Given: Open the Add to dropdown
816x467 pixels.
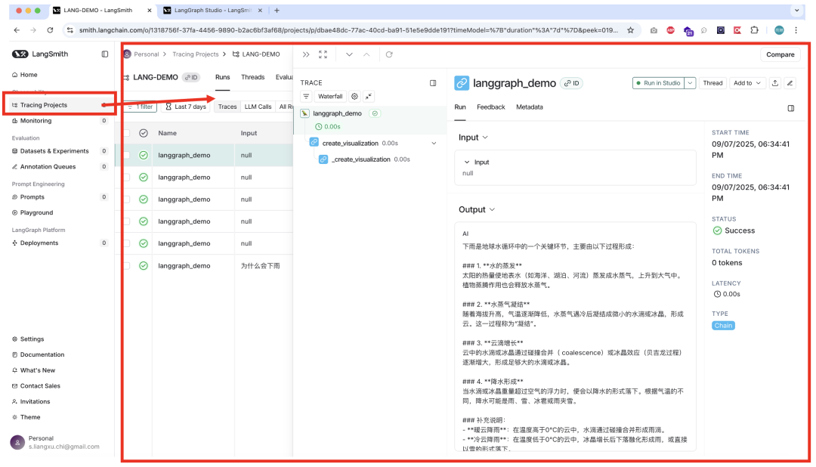Looking at the screenshot, I should click(747, 83).
